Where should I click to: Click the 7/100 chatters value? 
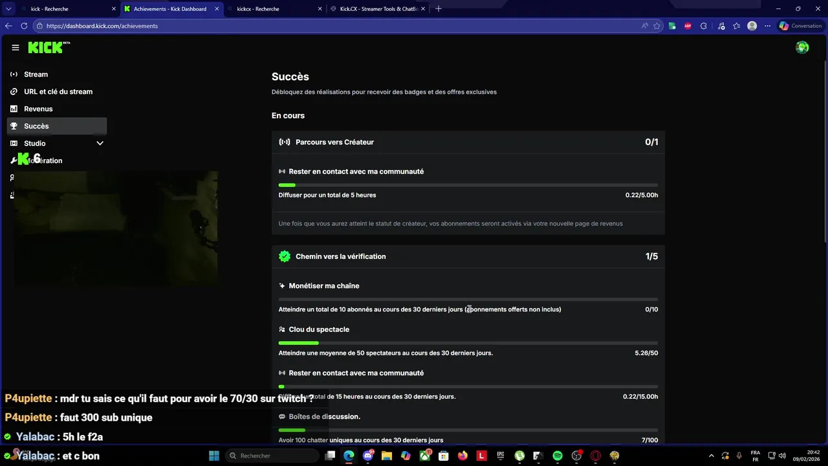click(649, 440)
